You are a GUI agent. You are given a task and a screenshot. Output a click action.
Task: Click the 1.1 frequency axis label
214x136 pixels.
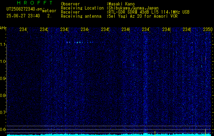click(3, 45)
